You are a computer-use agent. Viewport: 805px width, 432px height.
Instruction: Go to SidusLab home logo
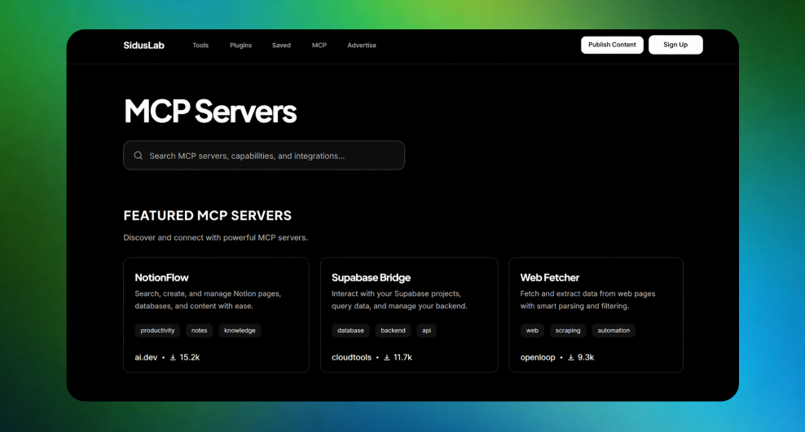coord(144,46)
